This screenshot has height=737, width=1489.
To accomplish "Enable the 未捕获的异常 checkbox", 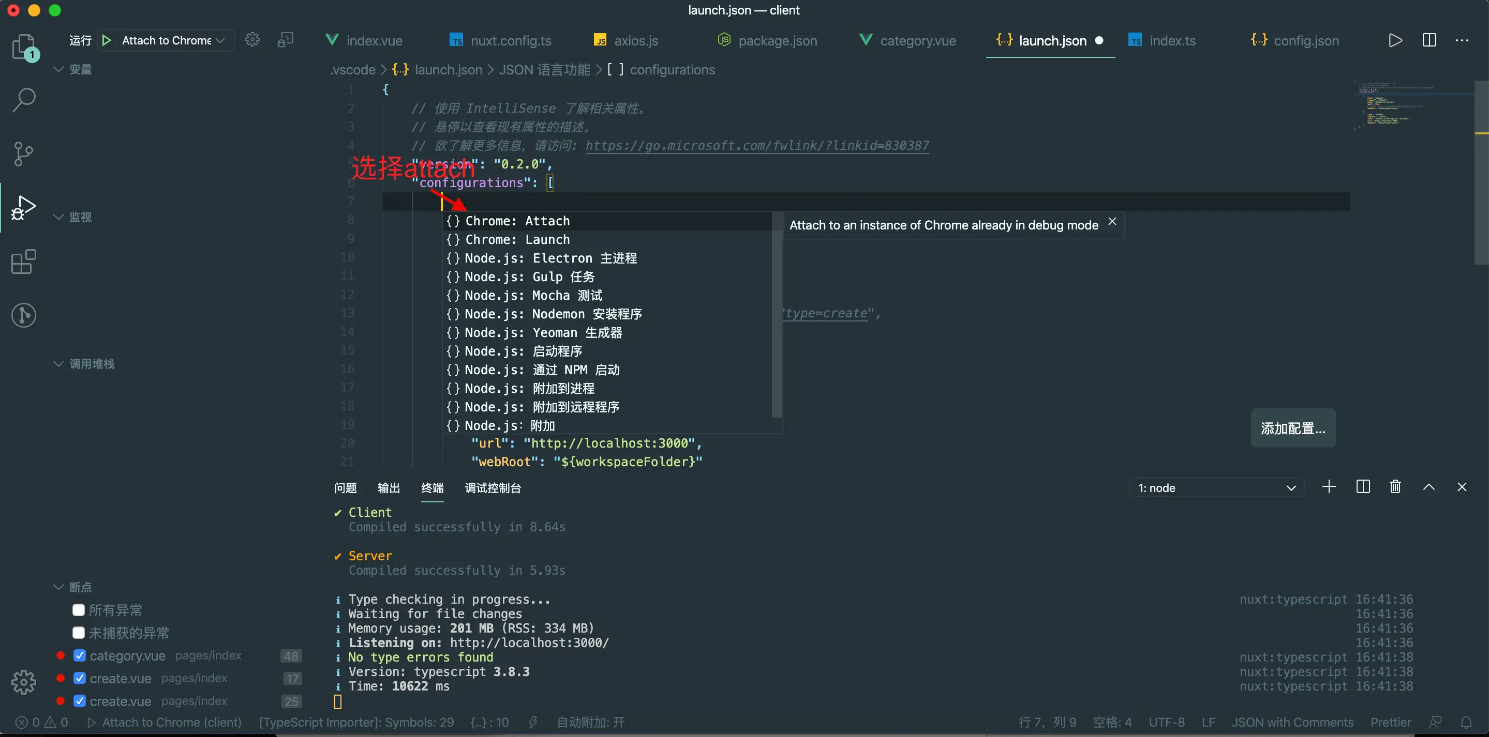I will pos(79,633).
